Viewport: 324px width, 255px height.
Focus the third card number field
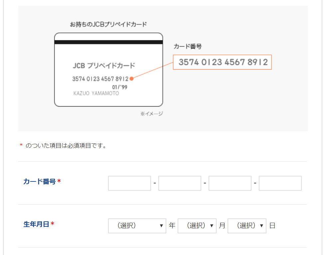(x=230, y=183)
